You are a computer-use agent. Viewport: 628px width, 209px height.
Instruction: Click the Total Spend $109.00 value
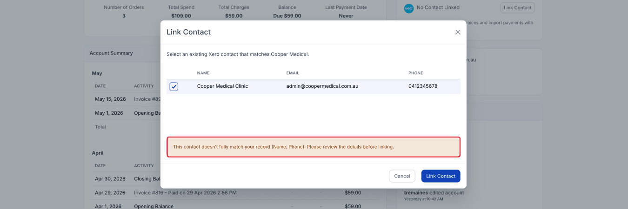point(181,16)
